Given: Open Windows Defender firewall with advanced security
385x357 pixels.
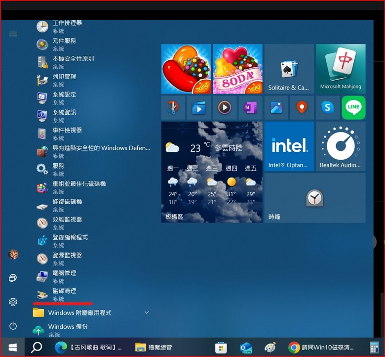Looking at the screenshot, I should coord(93,152).
